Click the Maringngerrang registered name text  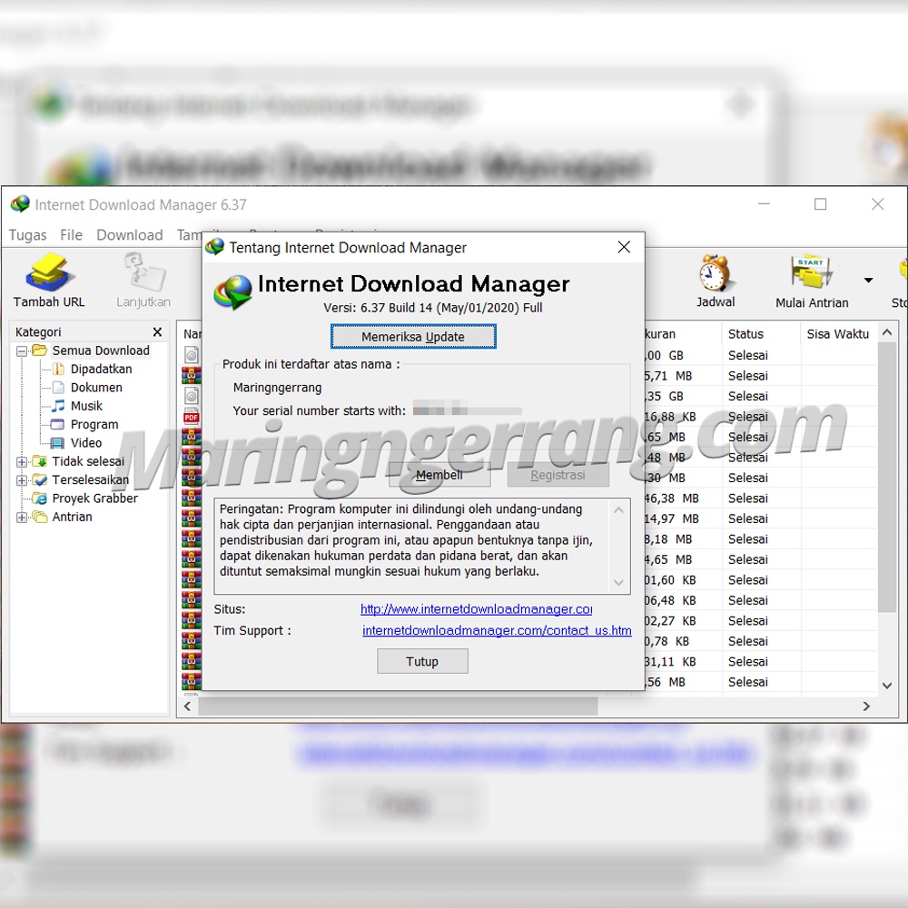point(277,388)
